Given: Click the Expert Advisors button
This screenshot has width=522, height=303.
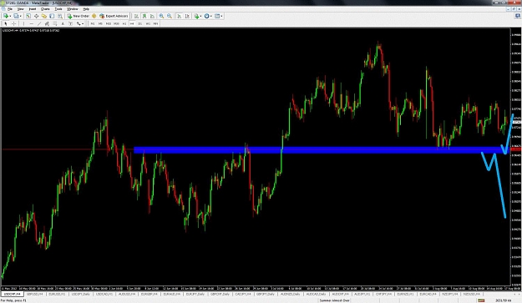Looking at the screenshot, I should [114, 16].
